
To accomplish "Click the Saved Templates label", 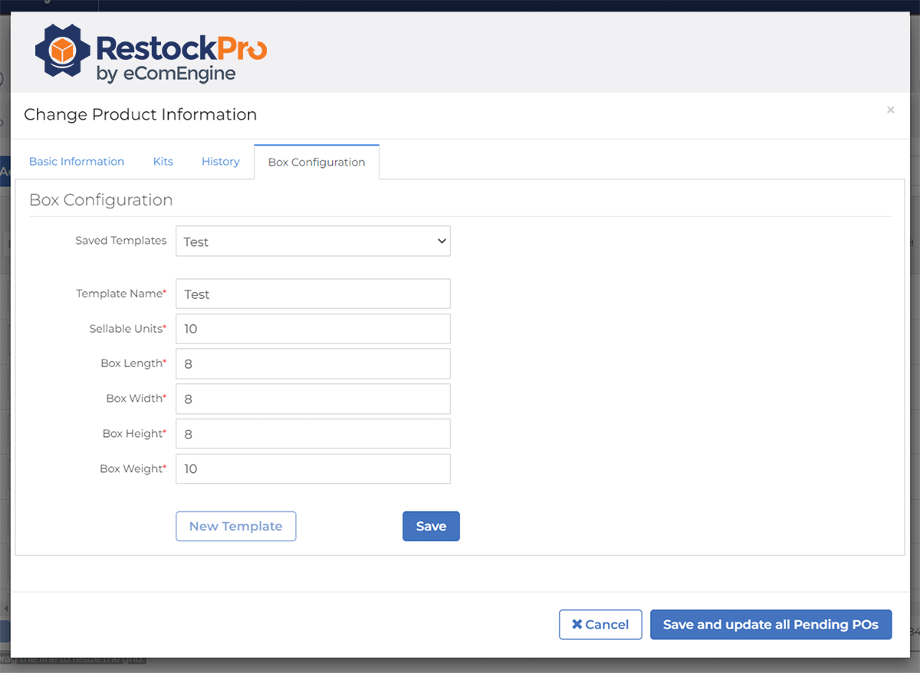I will 121,241.
